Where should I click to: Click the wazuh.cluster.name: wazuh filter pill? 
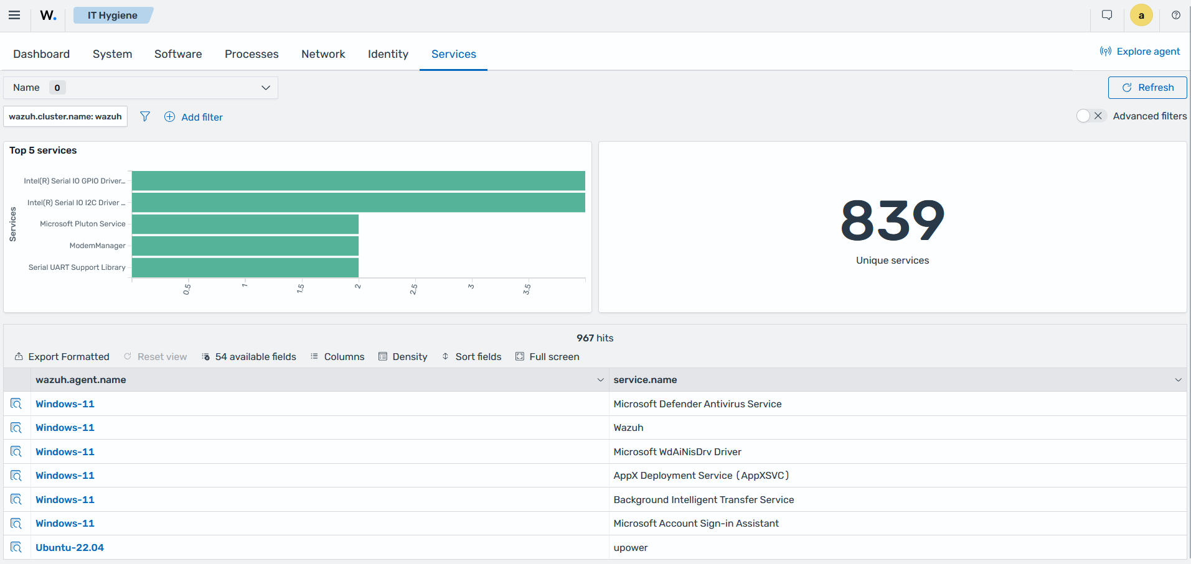click(65, 116)
